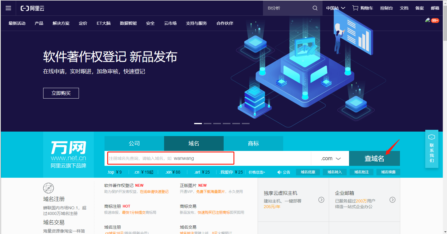Click the compass icon above 域名注册
Screen dimensions: 447x234
tap(49, 188)
